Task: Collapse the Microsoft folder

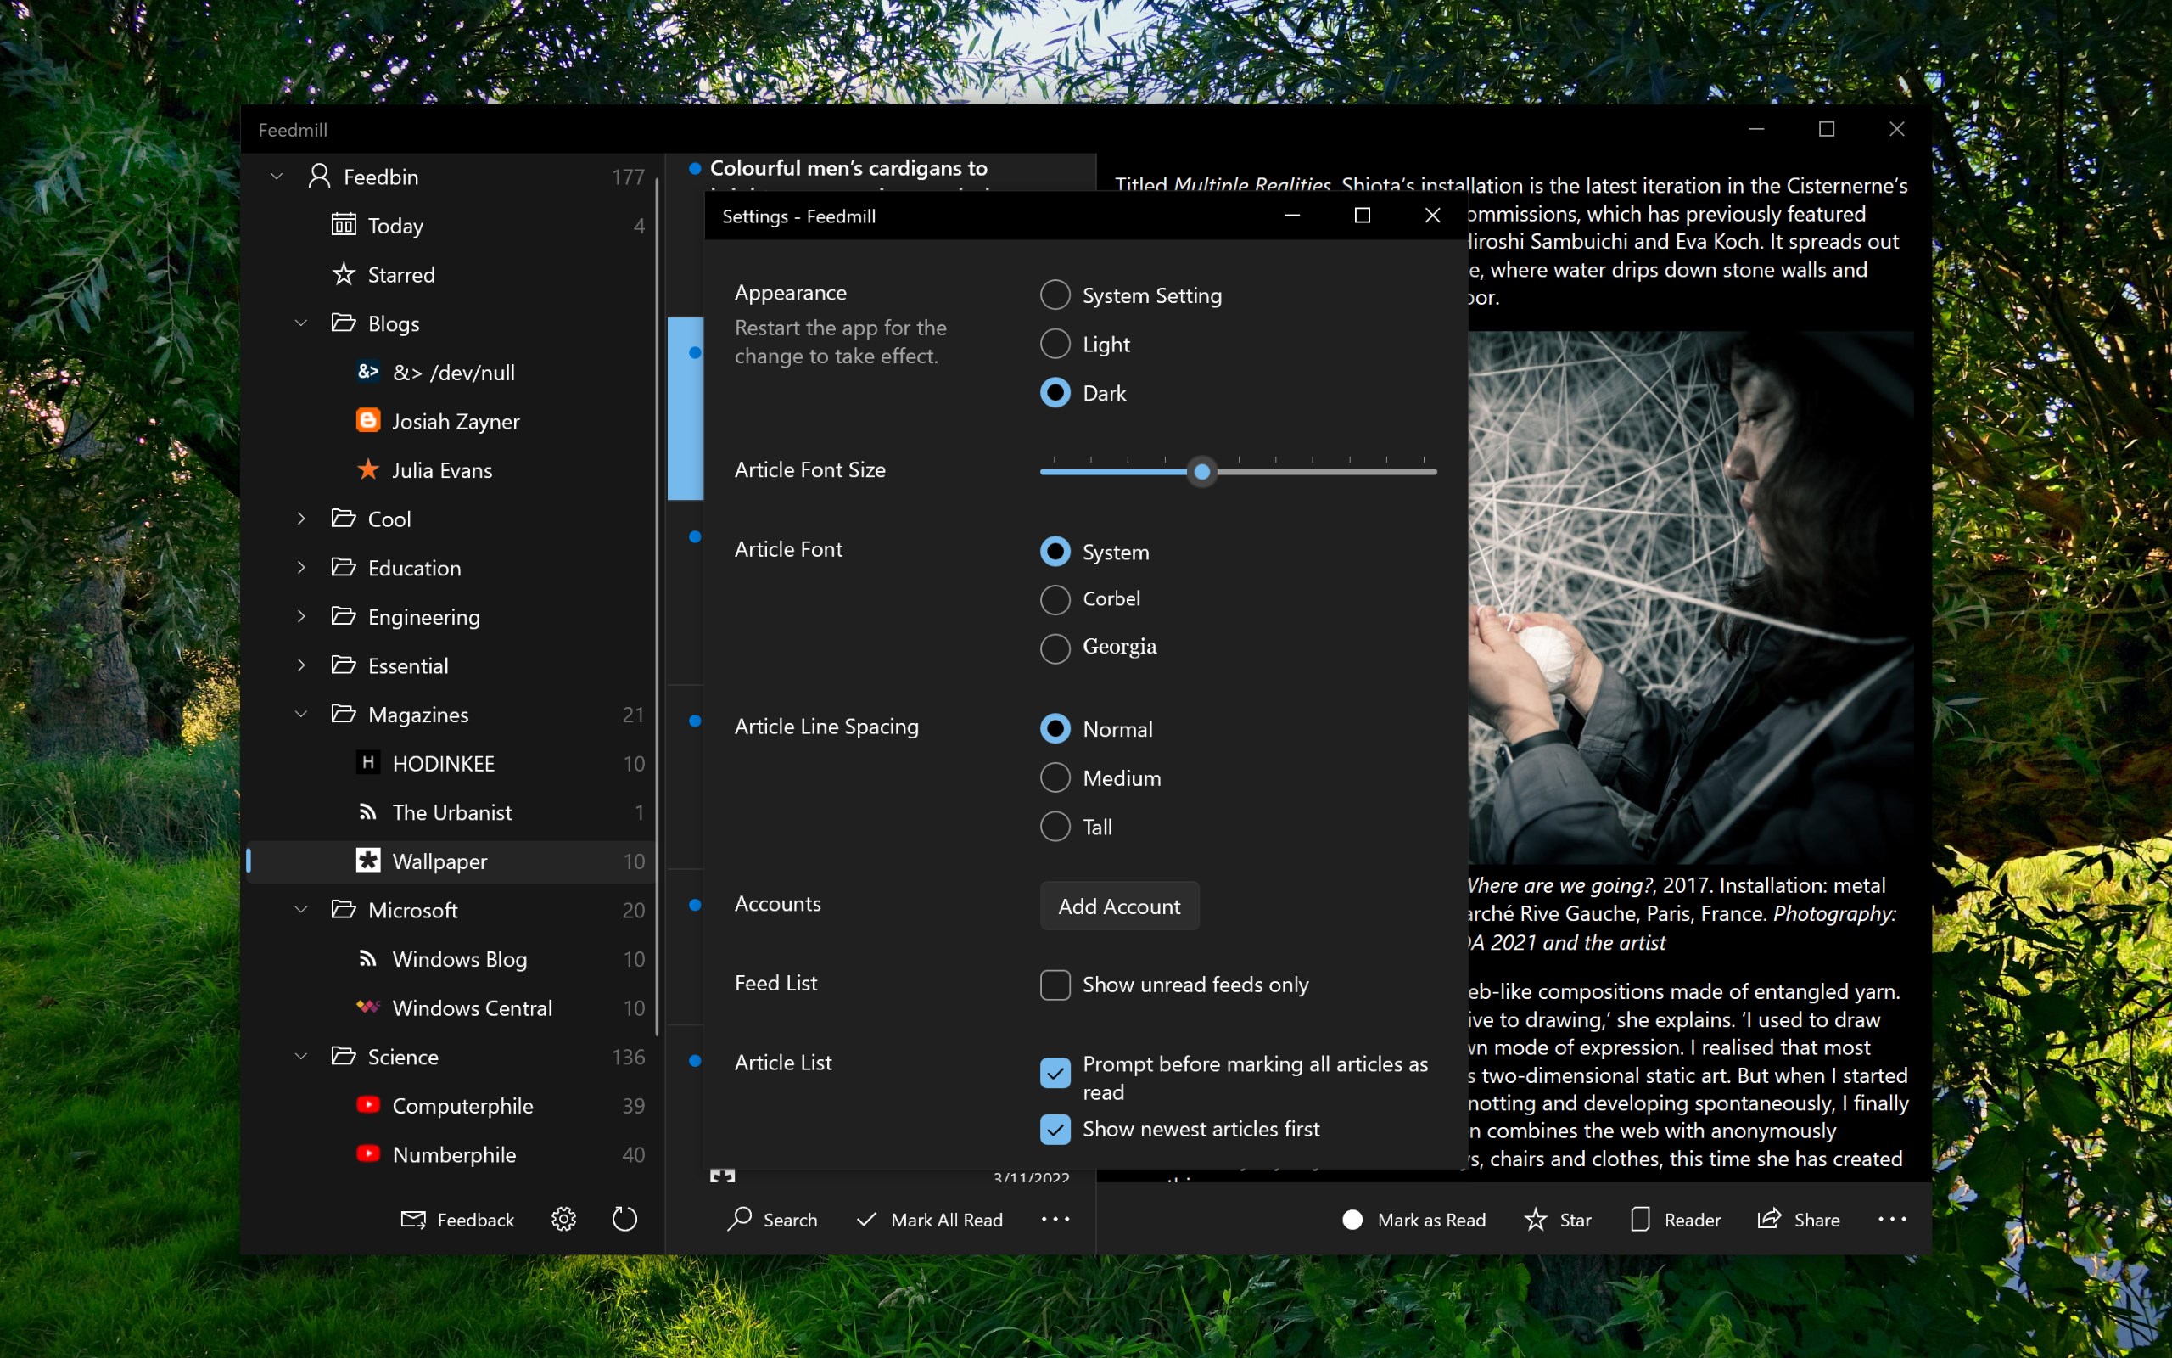Action: click(300, 910)
